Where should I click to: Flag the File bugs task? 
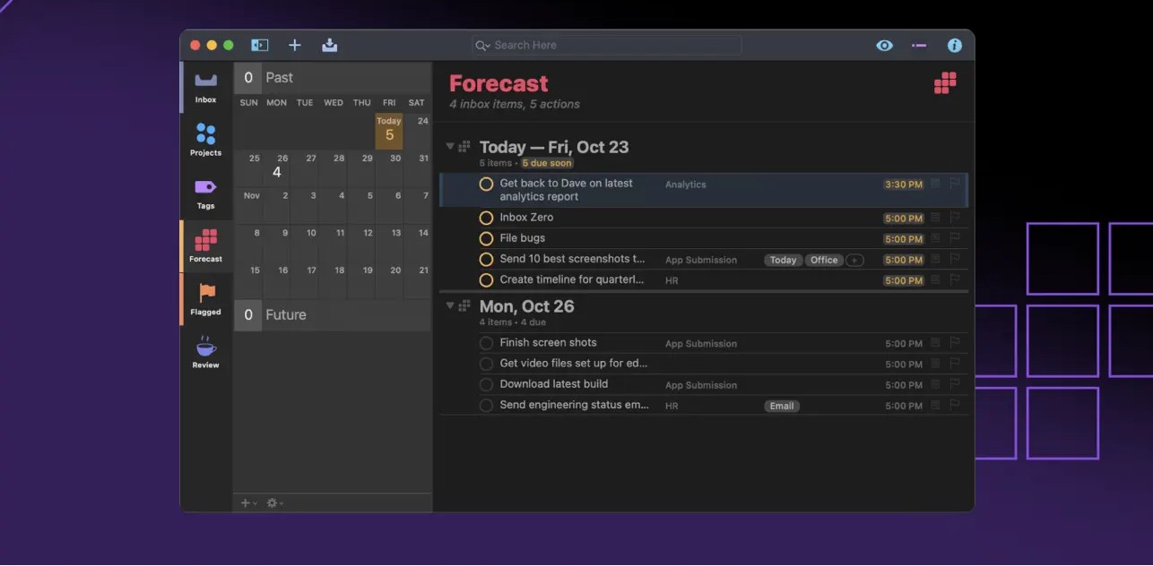(x=954, y=238)
